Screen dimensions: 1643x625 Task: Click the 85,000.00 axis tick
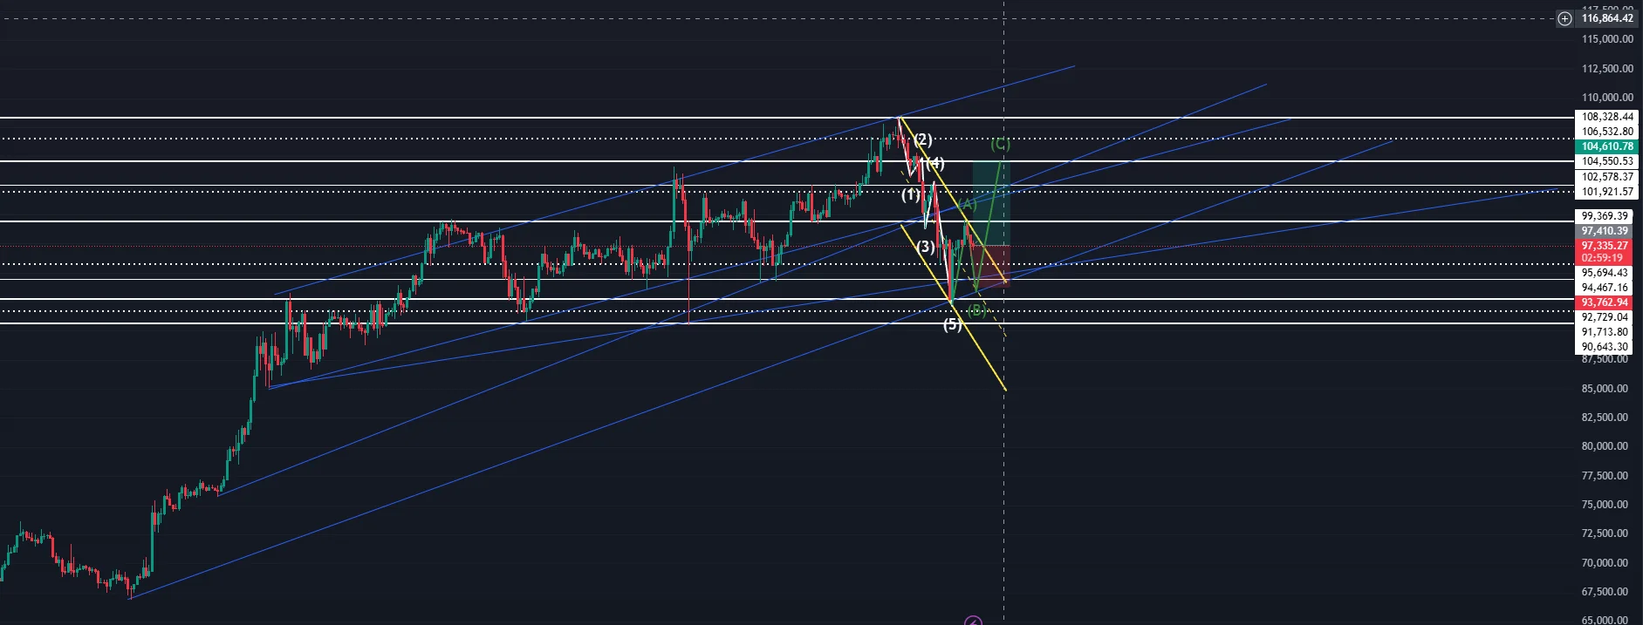[x=1605, y=389]
